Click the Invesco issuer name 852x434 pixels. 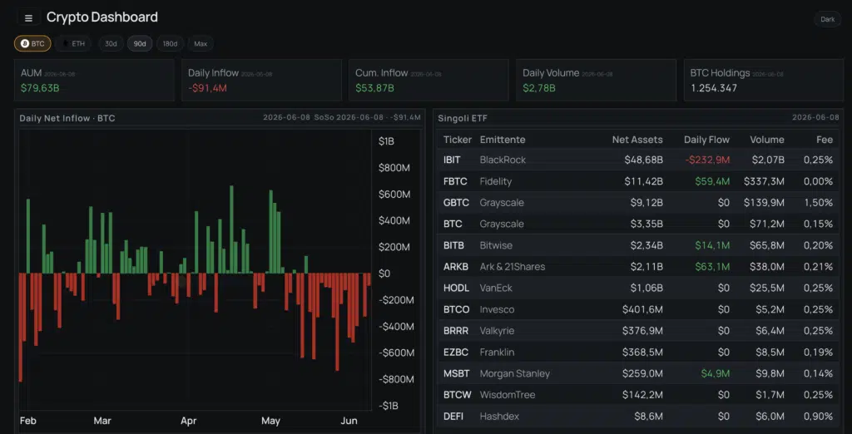click(498, 309)
